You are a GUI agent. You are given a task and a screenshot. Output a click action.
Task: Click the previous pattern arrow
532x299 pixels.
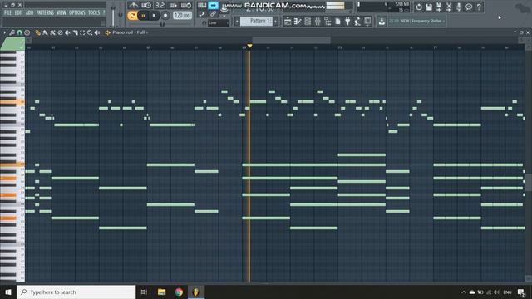point(237,22)
